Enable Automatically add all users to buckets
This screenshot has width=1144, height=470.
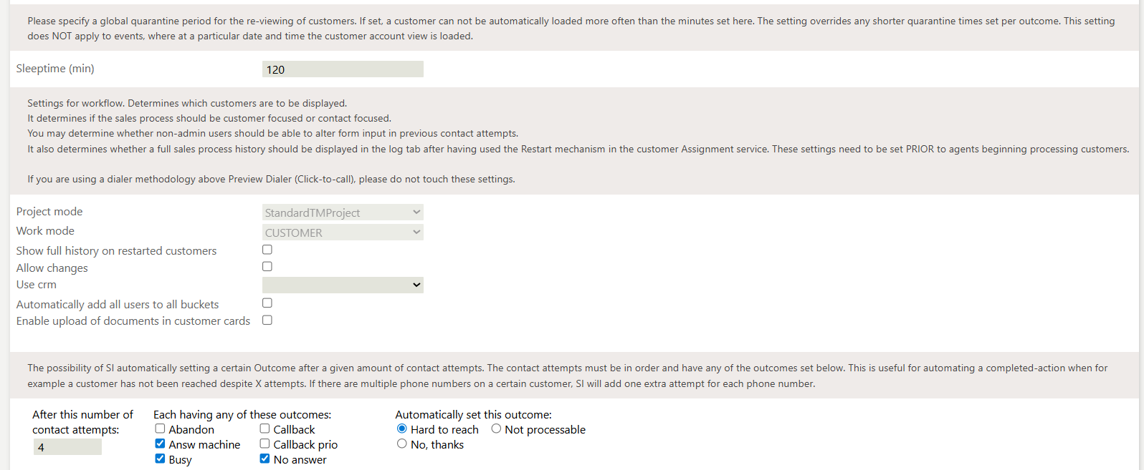coord(267,303)
